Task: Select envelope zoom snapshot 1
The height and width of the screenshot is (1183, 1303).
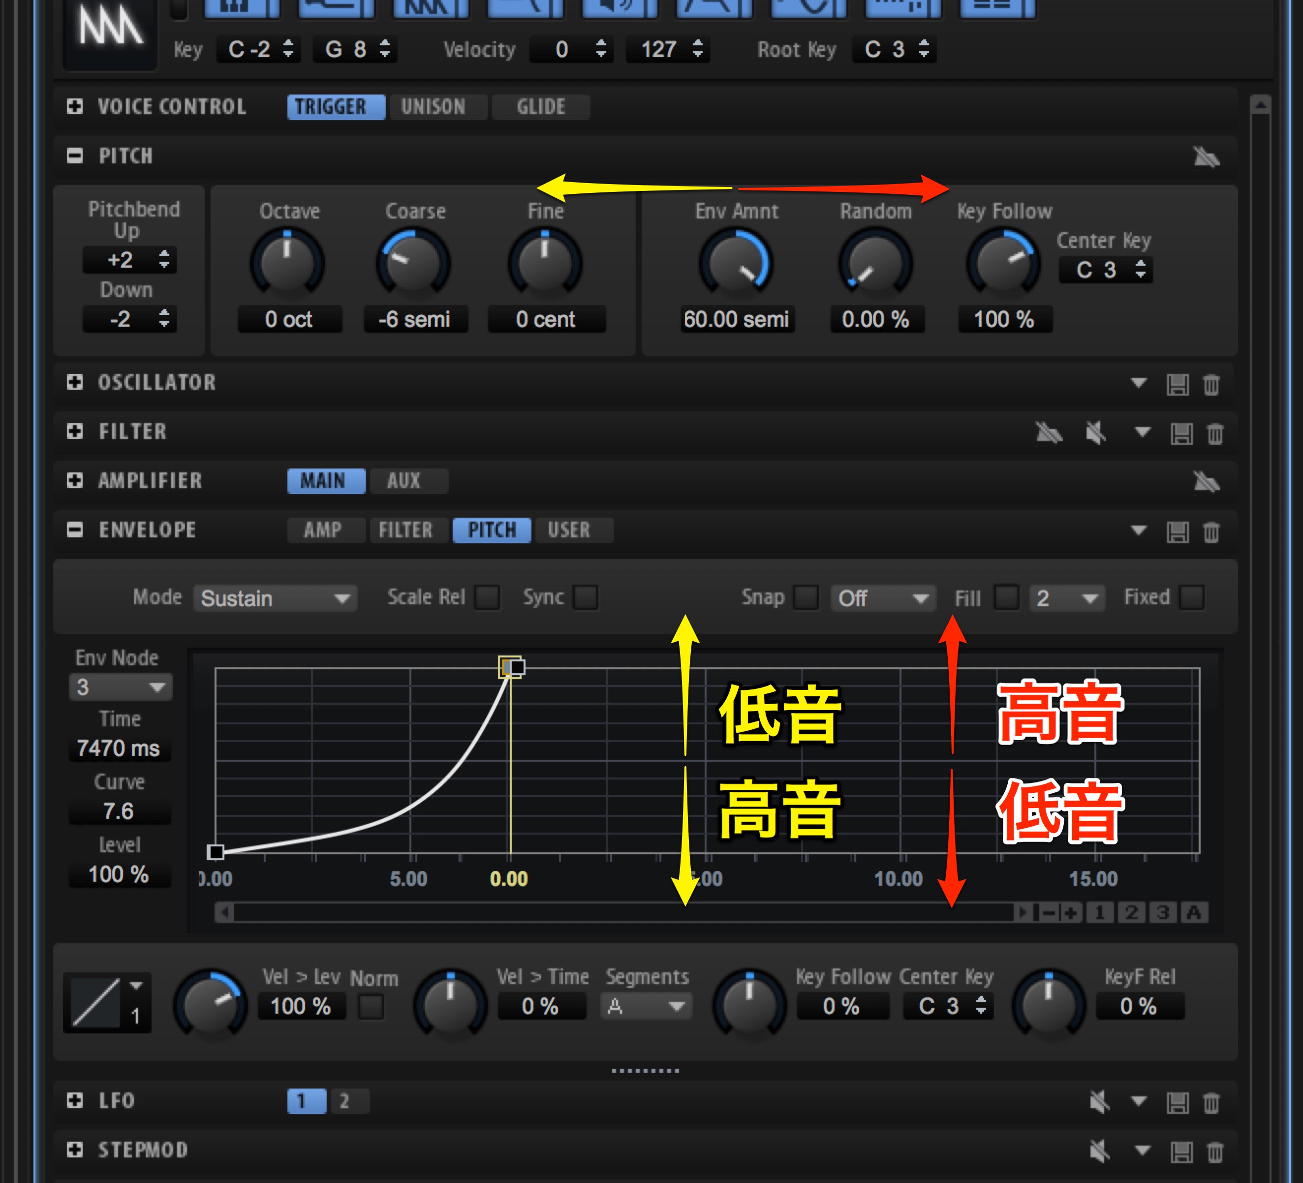Action: (x=1099, y=913)
